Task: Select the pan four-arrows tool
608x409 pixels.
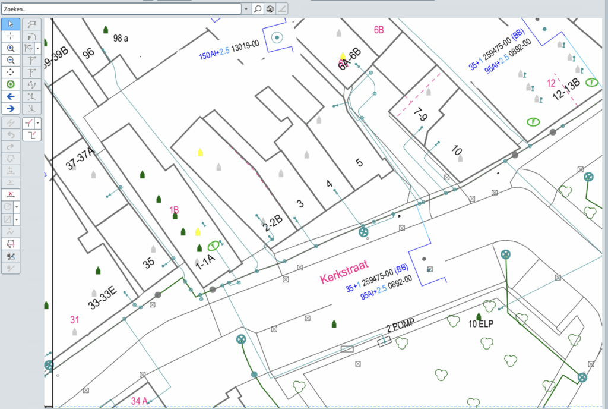Action: [11, 72]
